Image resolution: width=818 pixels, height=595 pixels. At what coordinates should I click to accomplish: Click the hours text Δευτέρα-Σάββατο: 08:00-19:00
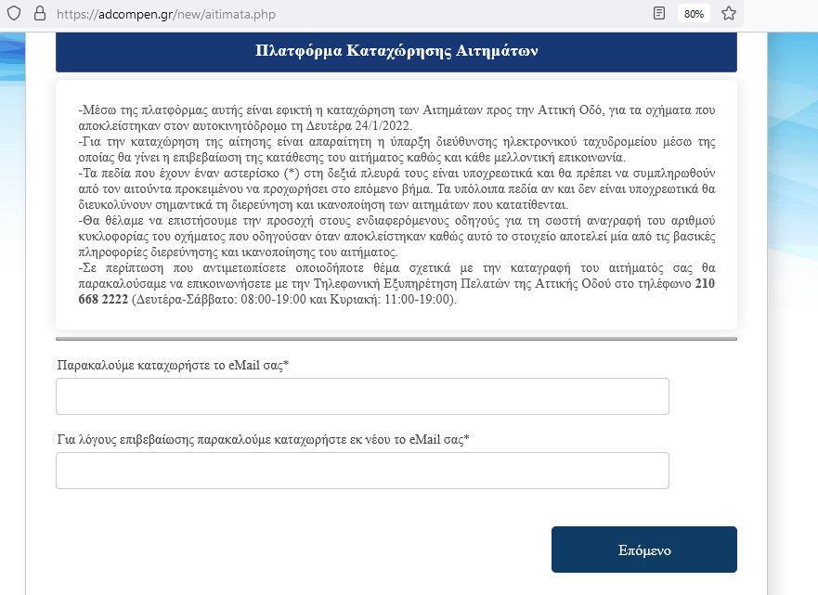click(221, 299)
